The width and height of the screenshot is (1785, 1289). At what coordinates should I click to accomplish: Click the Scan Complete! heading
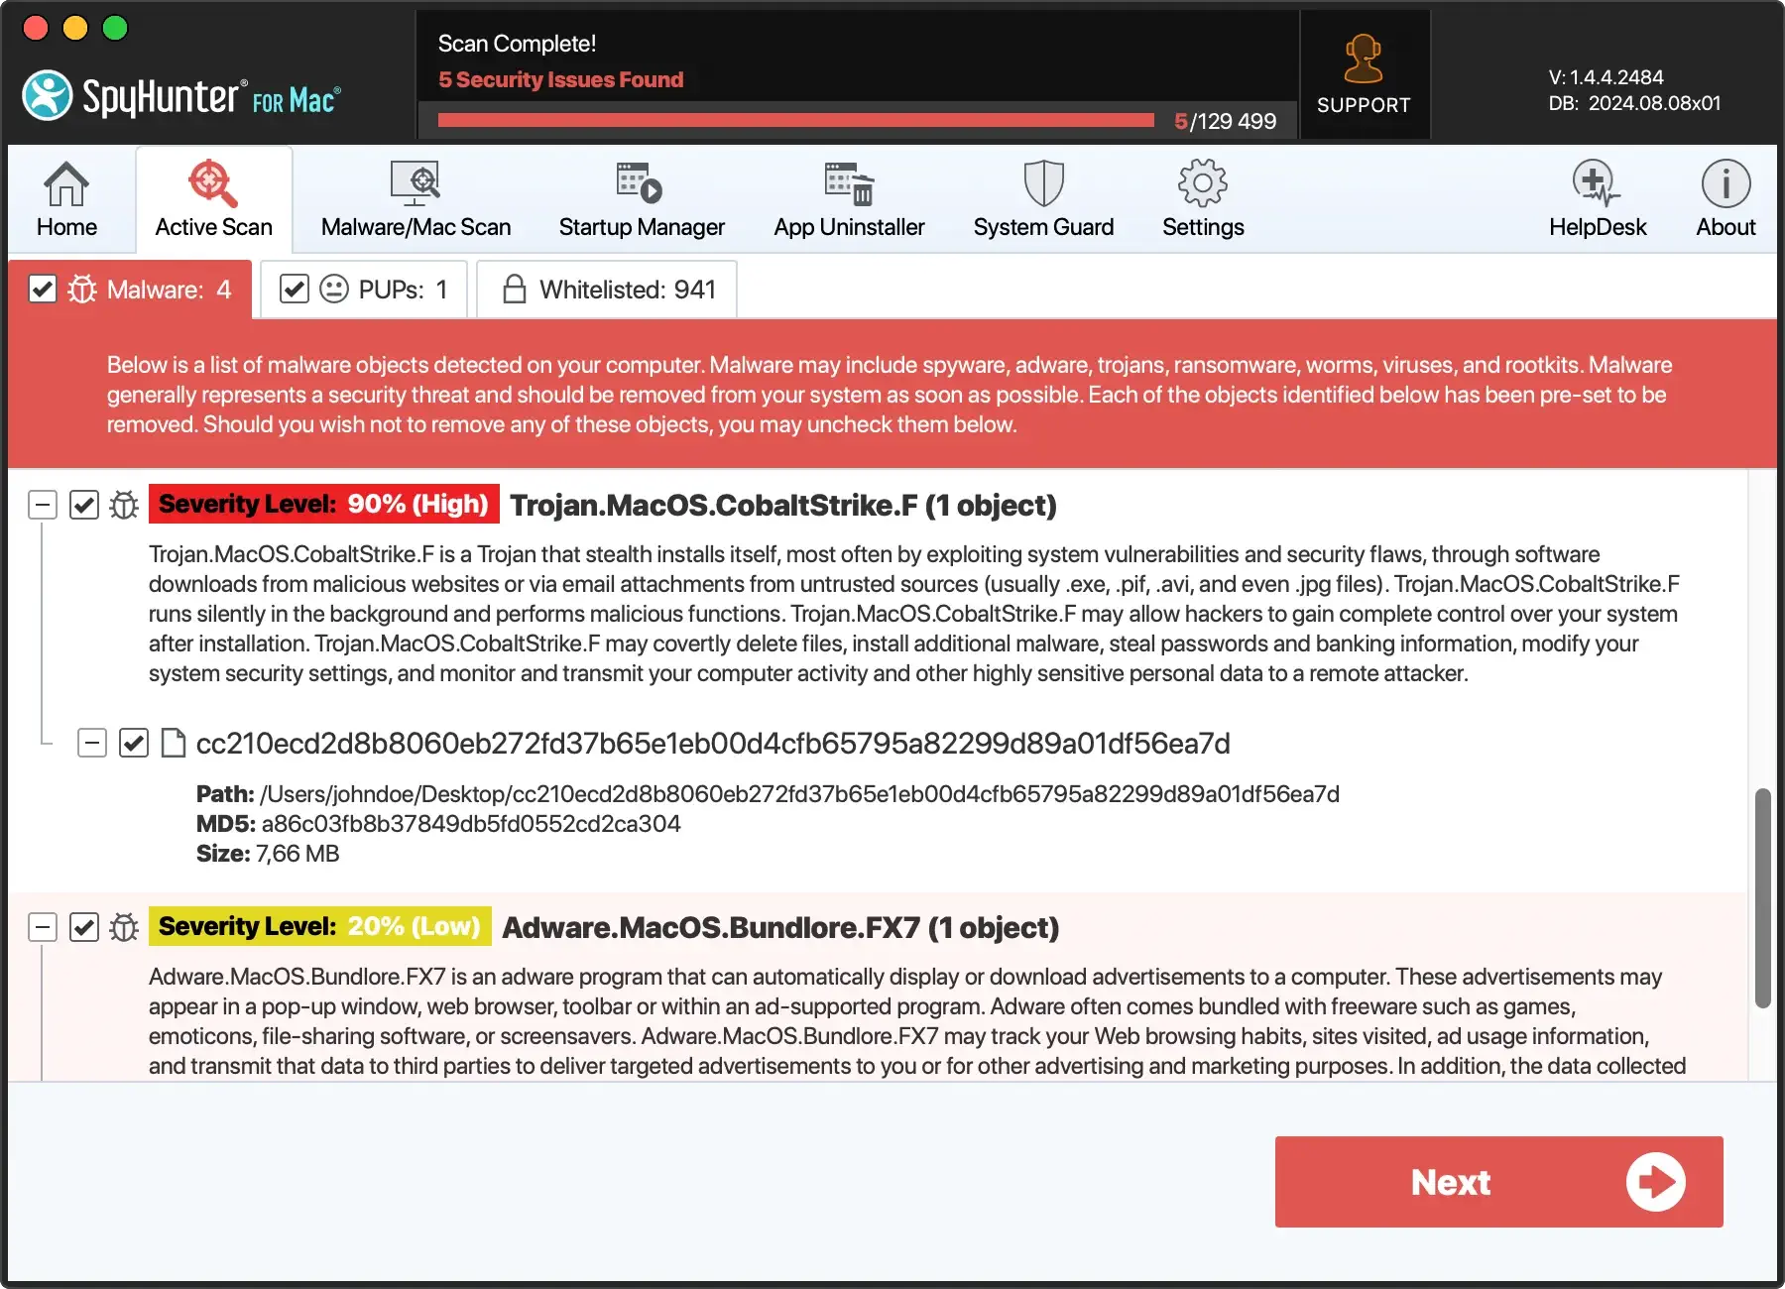(517, 44)
